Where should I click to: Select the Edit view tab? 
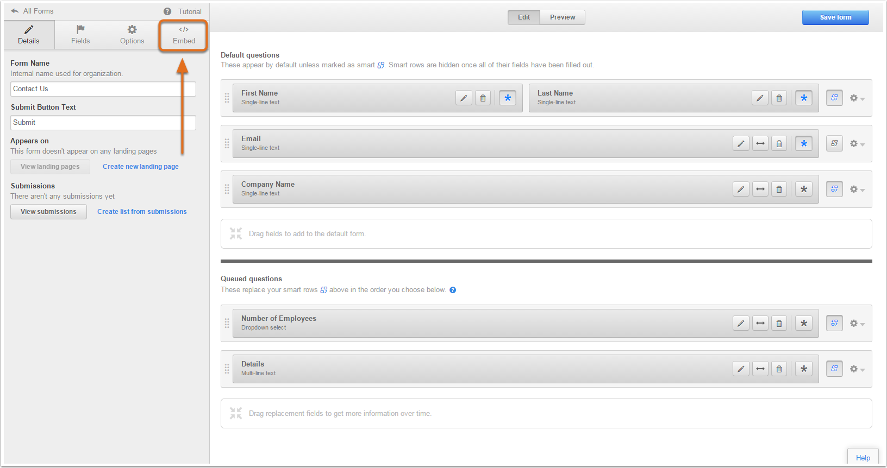pyautogui.click(x=524, y=17)
